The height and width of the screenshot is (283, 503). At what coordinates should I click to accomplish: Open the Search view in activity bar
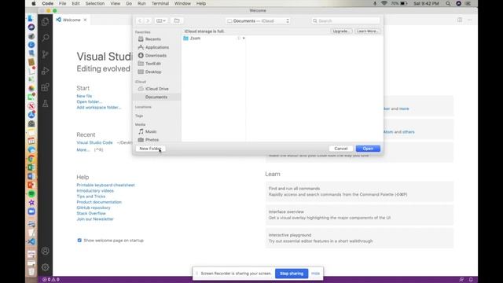point(46,38)
